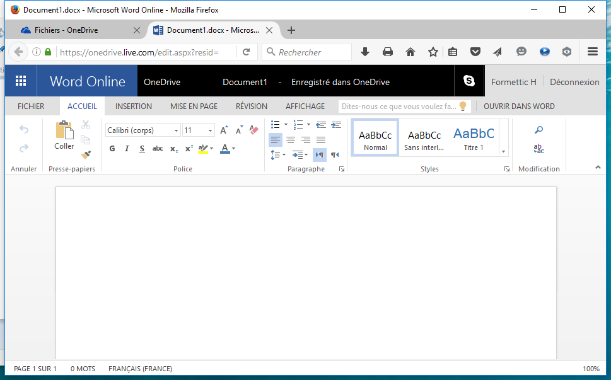Viewport: 611px width, 380px height.
Task: Show bookmarks list icon in Firefox toolbar
Action: pyautogui.click(x=452, y=52)
